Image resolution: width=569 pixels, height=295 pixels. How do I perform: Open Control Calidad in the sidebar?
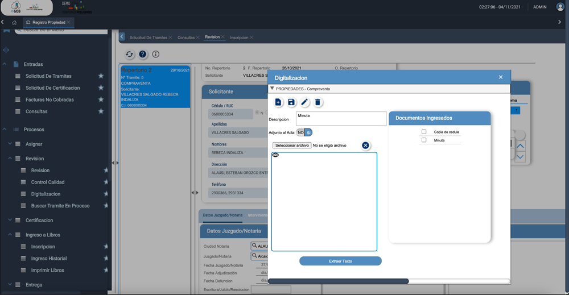[x=48, y=182]
